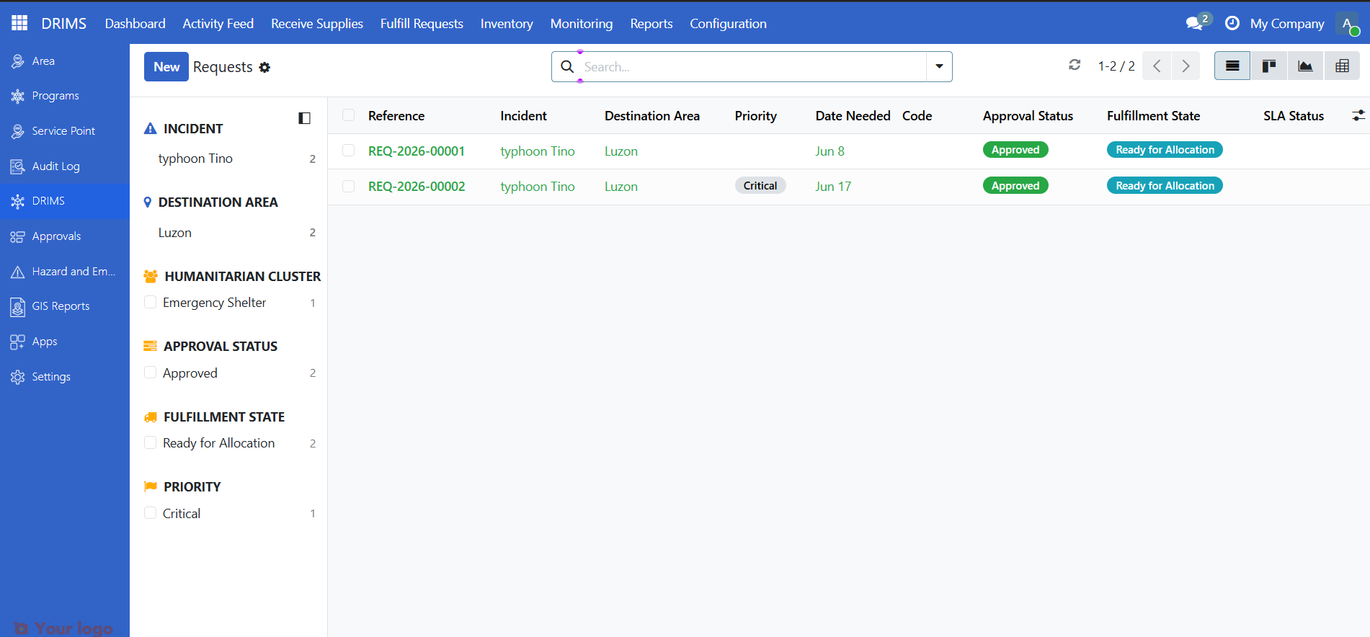
Task: Click the search magnifier icon
Action: pyautogui.click(x=567, y=66)
